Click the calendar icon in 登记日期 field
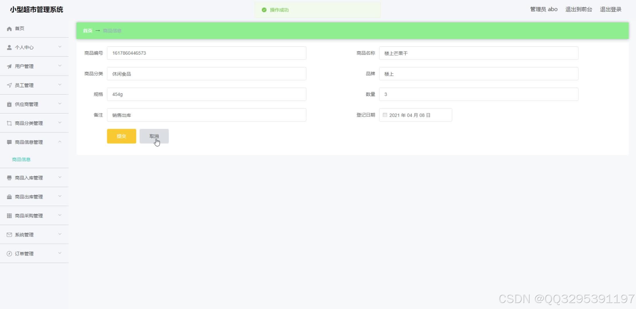Screen dimensions: 636x309 (385, 115)
